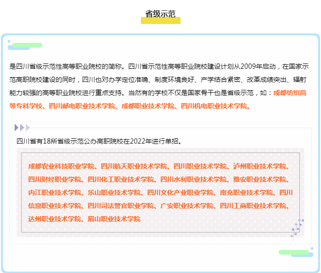Click 四川机电职业技术学院 in orange paragraph
This screenshot has height=273, width=321.
point(214,106)
